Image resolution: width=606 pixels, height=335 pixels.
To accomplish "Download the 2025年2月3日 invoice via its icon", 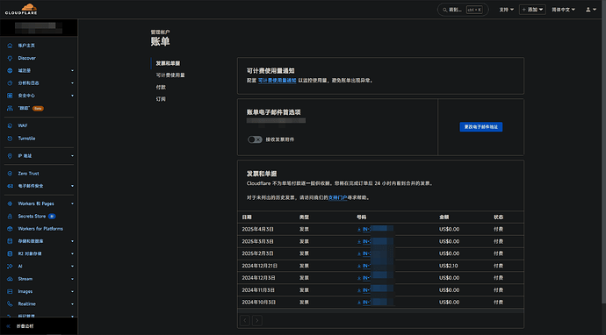I will tap(359, 253).
